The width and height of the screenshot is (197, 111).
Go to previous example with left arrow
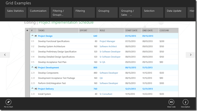pos(5,55)
